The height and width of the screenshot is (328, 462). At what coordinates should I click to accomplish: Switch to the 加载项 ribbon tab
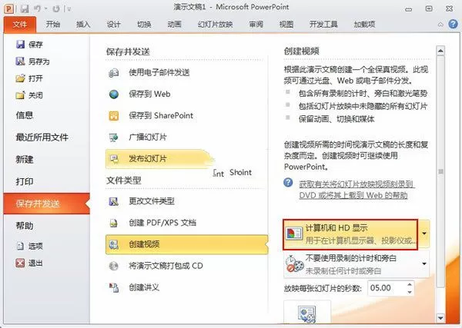click(x=364, y=25)
